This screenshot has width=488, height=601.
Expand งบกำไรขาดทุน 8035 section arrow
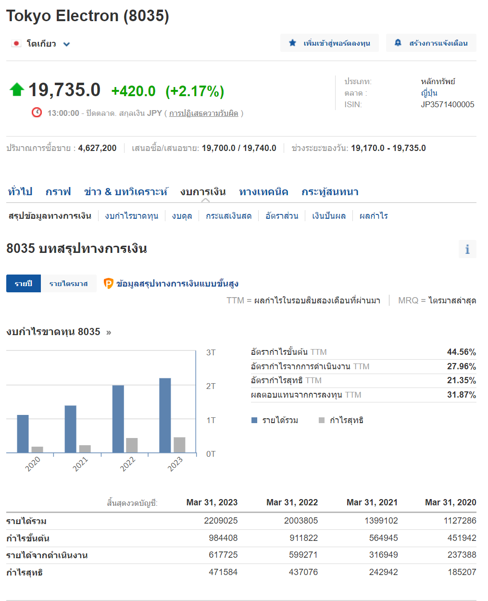[x=109, y=332]
